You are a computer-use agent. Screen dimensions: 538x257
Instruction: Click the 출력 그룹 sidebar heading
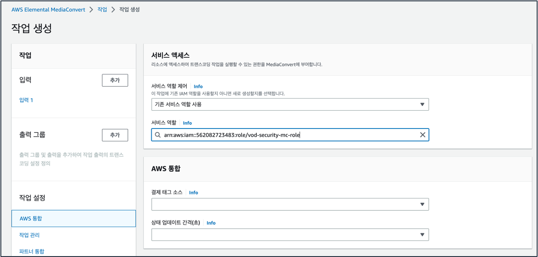tap(32, 135)
